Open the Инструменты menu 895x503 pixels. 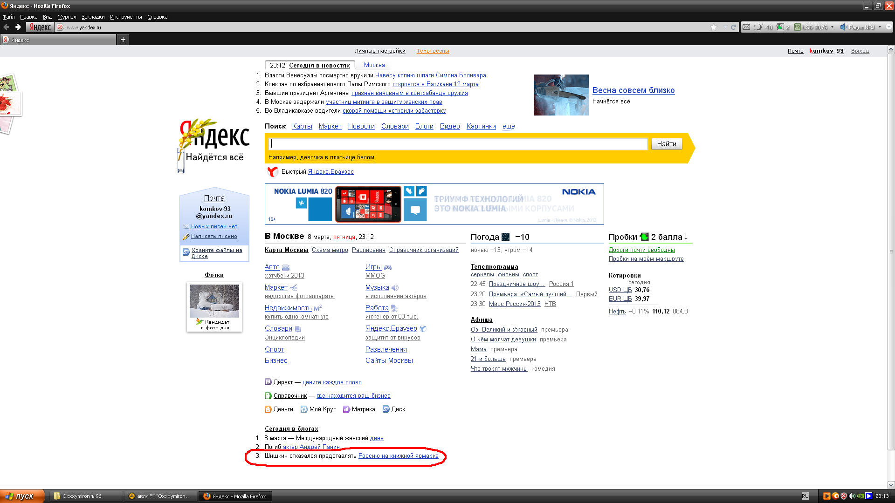point(126,17)
